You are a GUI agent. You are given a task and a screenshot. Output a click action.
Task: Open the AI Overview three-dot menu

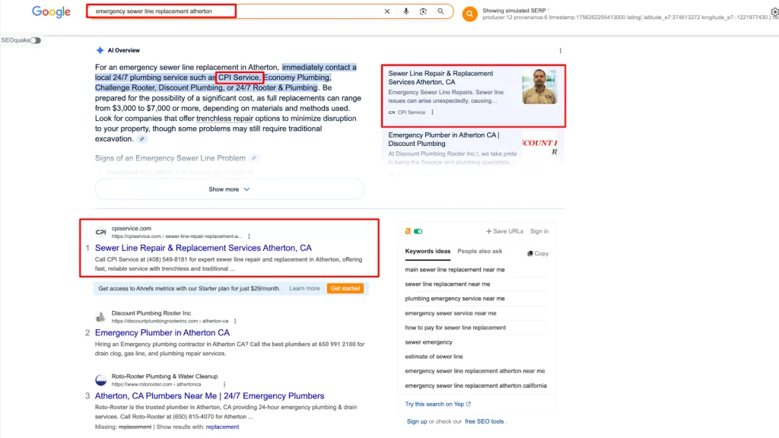(561, 51)
